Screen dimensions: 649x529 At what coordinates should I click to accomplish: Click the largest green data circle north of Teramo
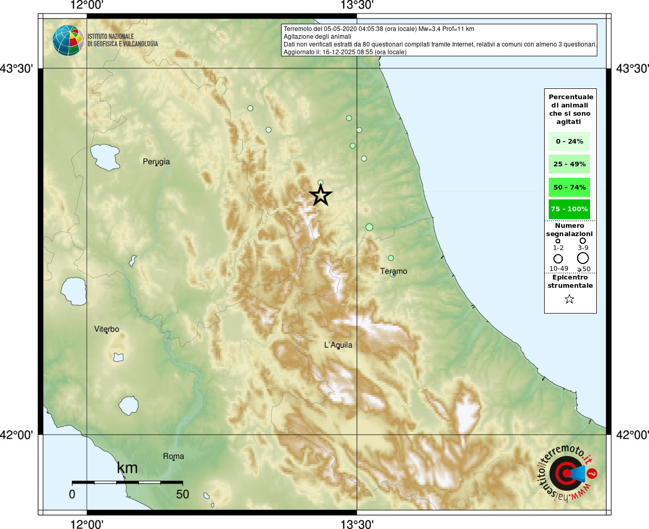369,227
